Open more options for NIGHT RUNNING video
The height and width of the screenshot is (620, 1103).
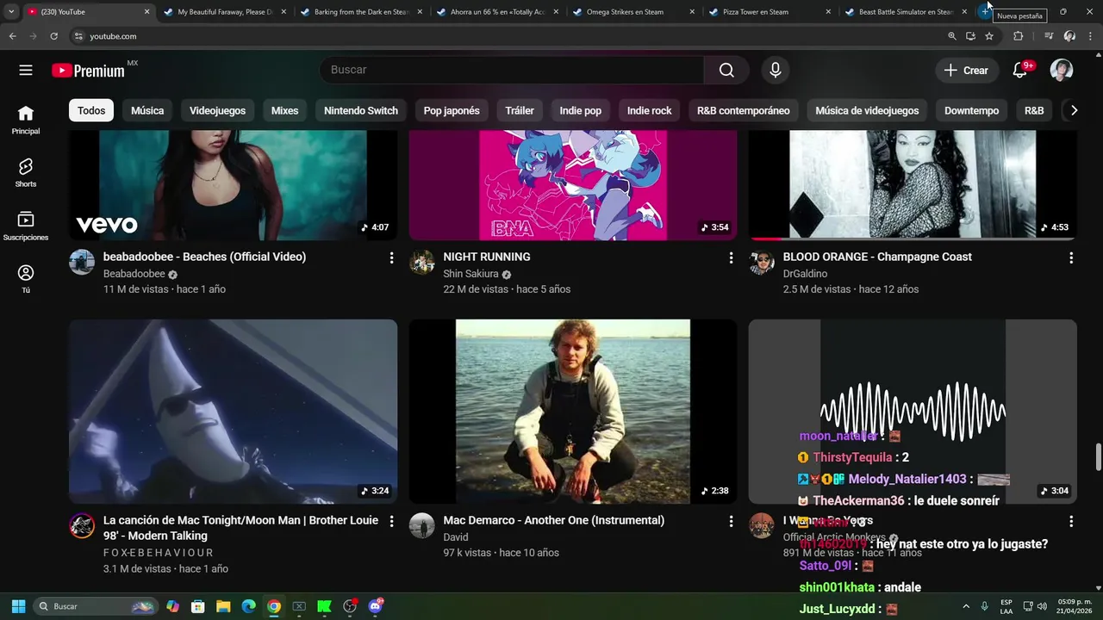[731, 257]
